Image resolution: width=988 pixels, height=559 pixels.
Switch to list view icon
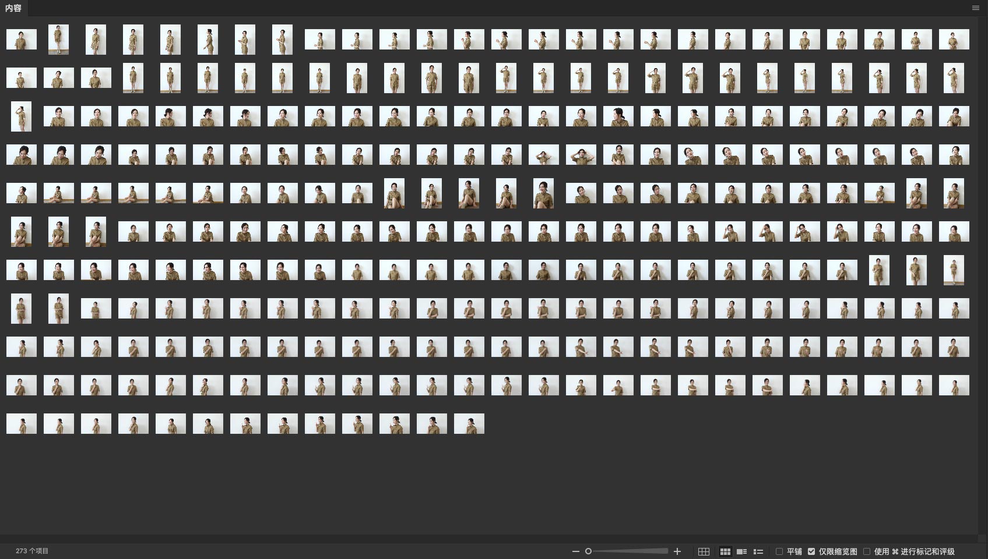tap(758, 551)
